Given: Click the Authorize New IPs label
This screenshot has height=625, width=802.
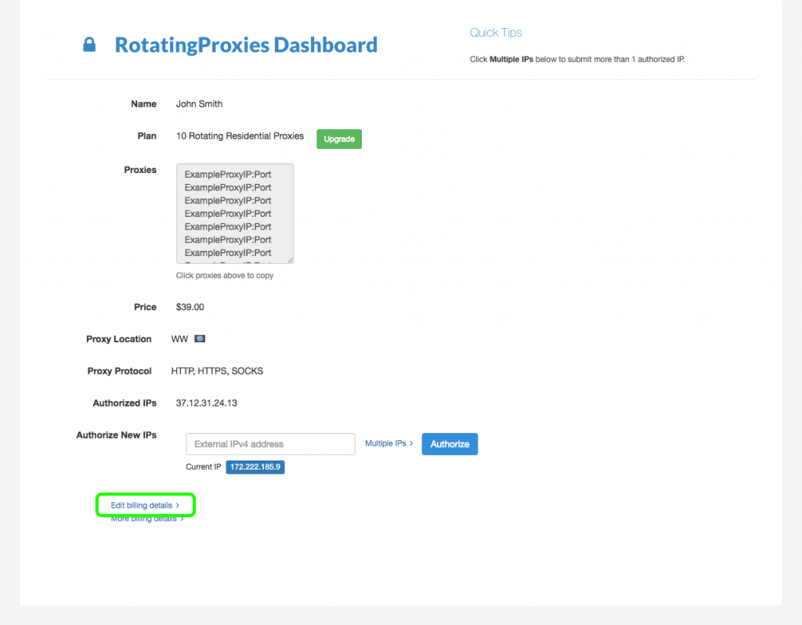Looking at the screenshot, I should click(116, 435).
